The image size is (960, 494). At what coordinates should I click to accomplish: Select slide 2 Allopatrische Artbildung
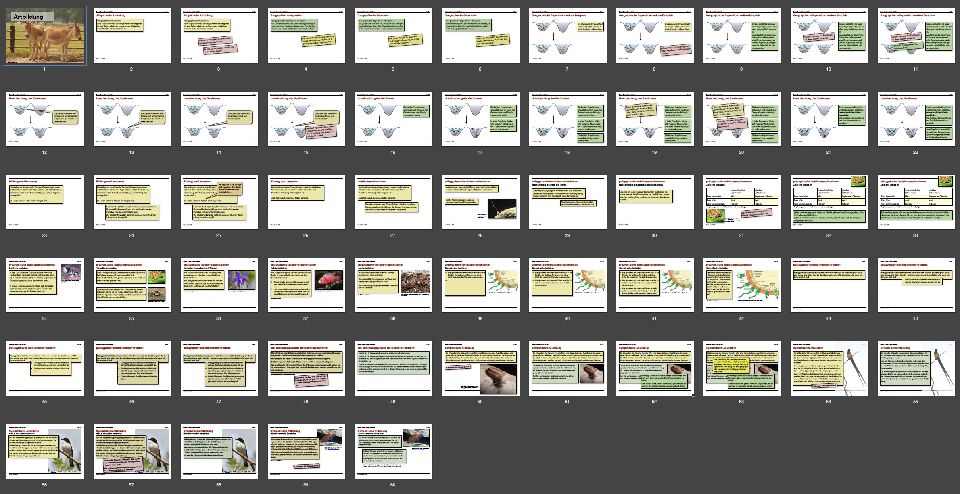point(131,36)
